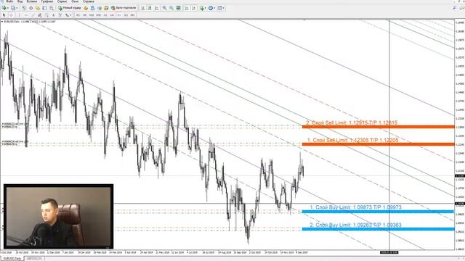465x261 pixels.
Task: Tile chart windows icon
Action: (x=178, y=8)
